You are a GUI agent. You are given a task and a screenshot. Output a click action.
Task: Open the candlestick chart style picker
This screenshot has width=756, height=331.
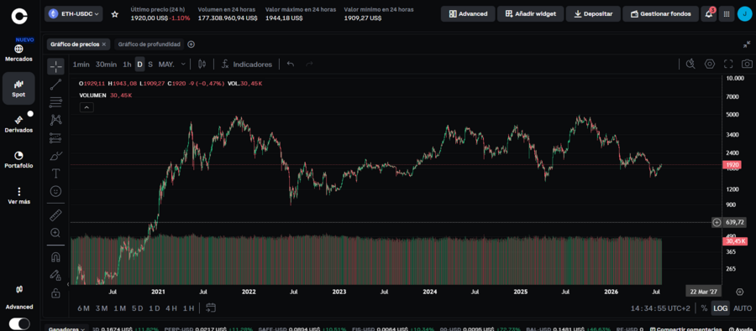pos(202,64)
